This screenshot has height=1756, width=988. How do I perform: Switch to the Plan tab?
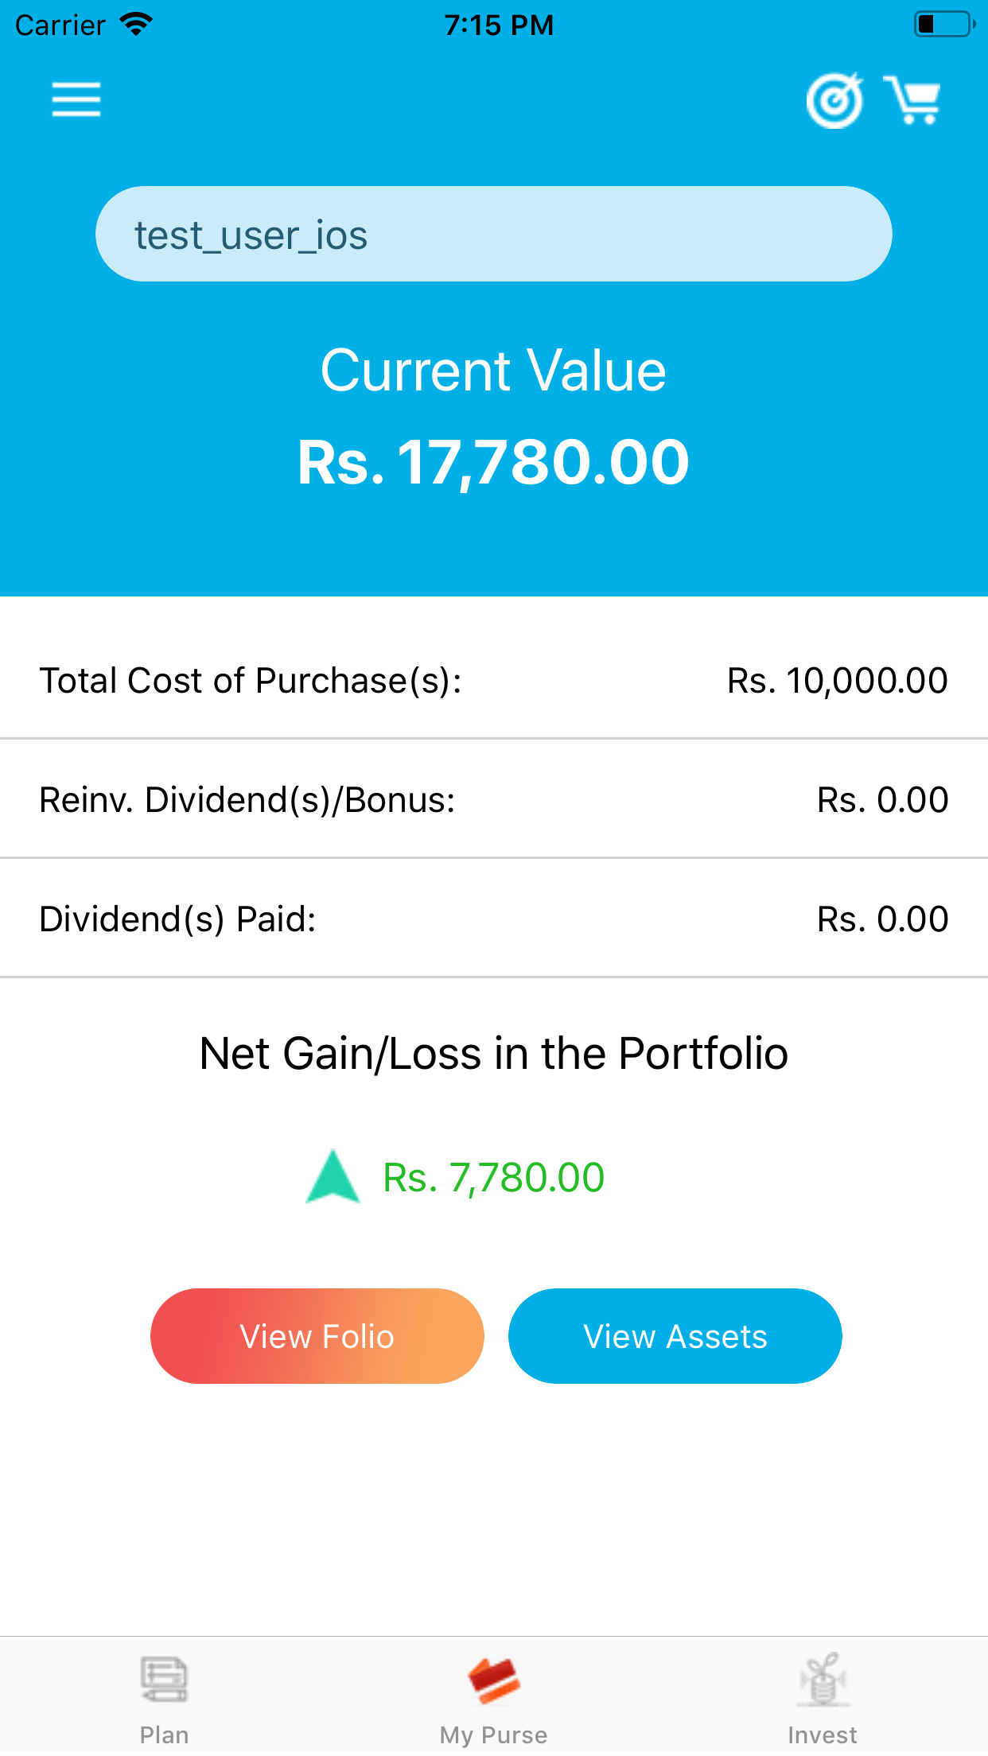(x=165, y=1697)
